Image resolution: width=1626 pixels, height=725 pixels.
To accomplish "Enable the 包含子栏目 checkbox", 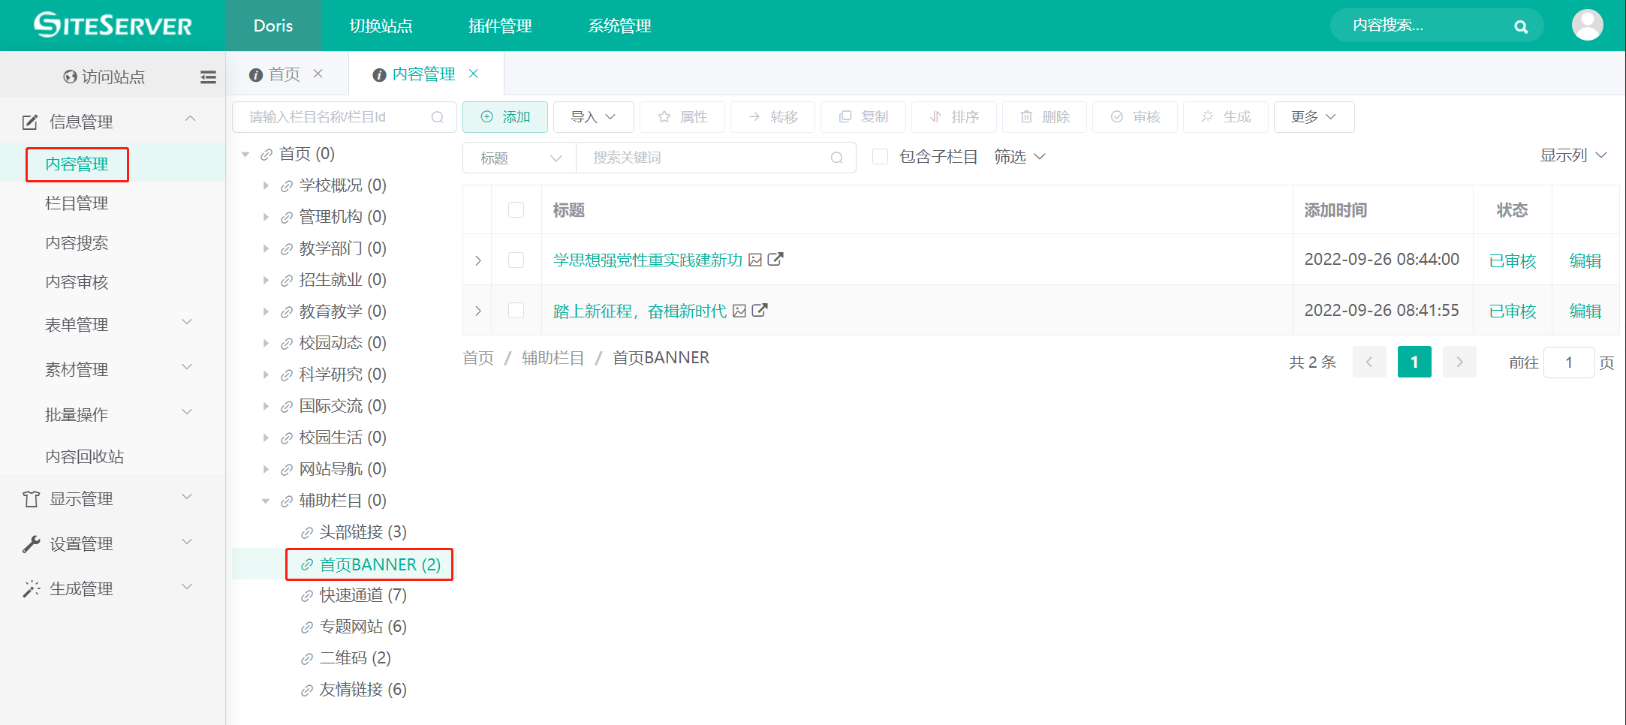I will coord(880,156).
